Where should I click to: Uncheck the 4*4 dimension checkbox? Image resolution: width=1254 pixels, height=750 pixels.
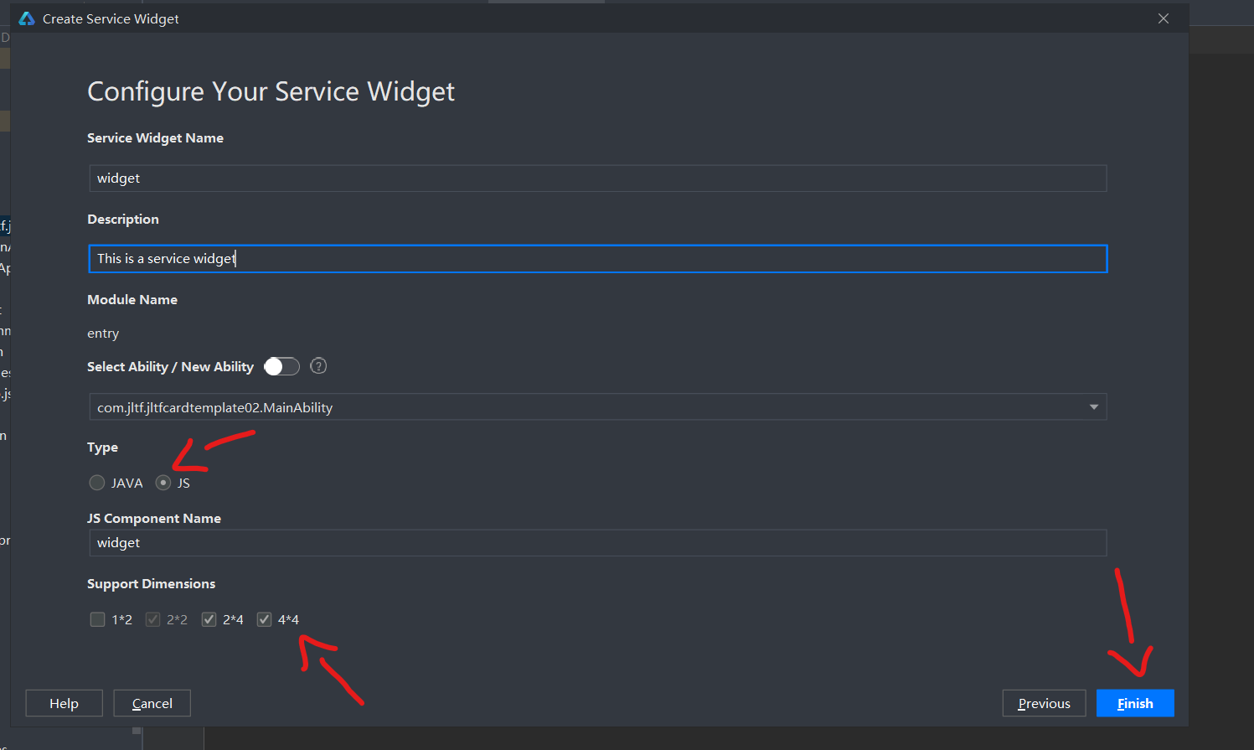(265, 619)
